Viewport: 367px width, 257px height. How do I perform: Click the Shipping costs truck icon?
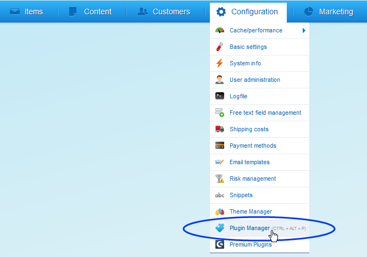click(220, 129)
